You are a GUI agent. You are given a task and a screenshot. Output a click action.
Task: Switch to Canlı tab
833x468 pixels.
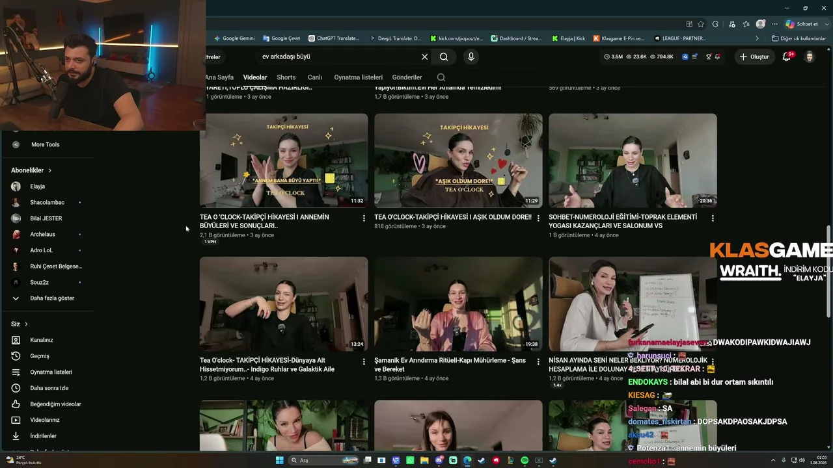tap(315, 77)
